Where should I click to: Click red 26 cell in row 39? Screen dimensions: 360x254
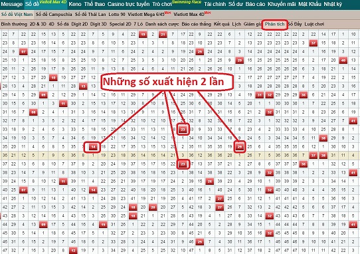(x=210, y=182)
